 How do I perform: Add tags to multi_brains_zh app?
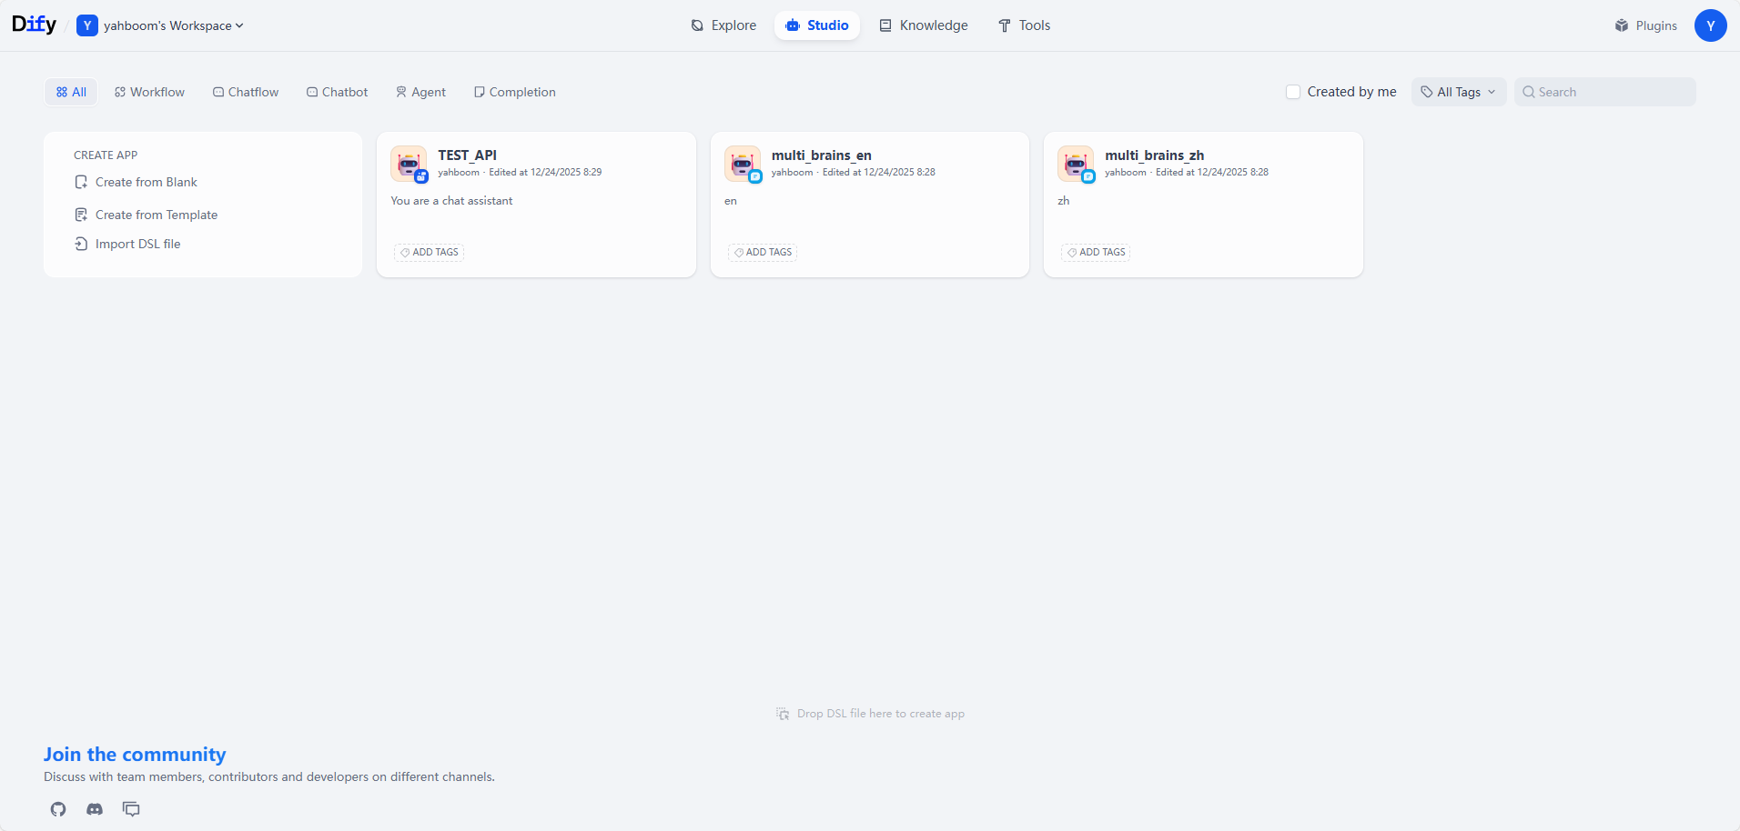pyautogui.click(x=1097, y=252)
